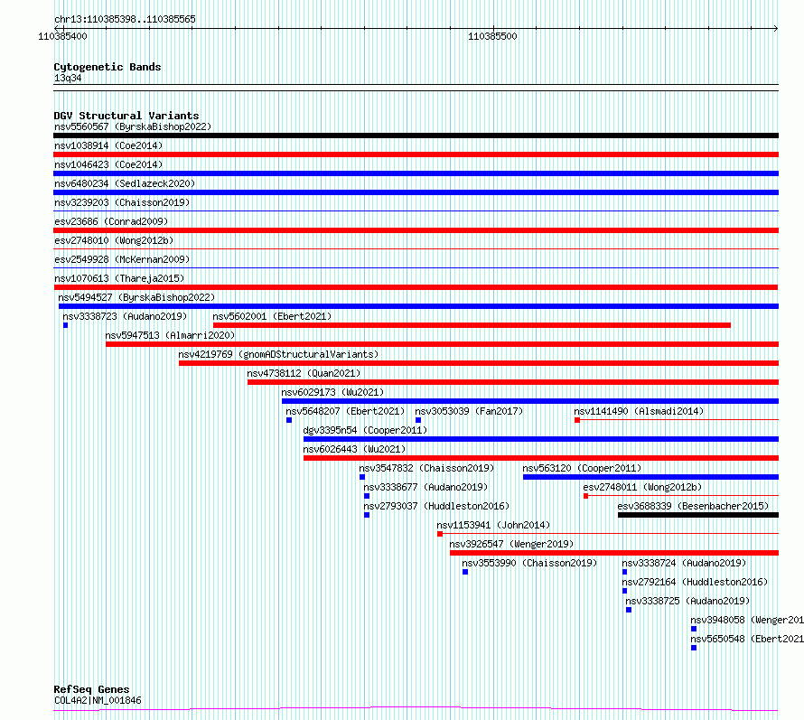
Task: Click the blue nsv2793037 (Huddleston2016) marker
Action: (x=367, y=515)
